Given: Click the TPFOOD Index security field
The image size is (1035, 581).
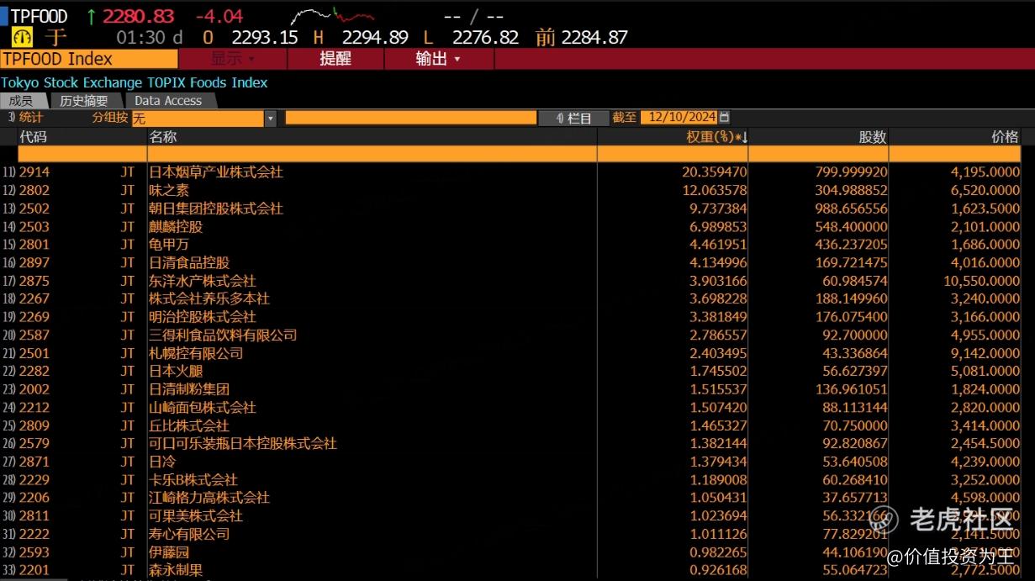Looking at the screenshot, I should [89, 59].
